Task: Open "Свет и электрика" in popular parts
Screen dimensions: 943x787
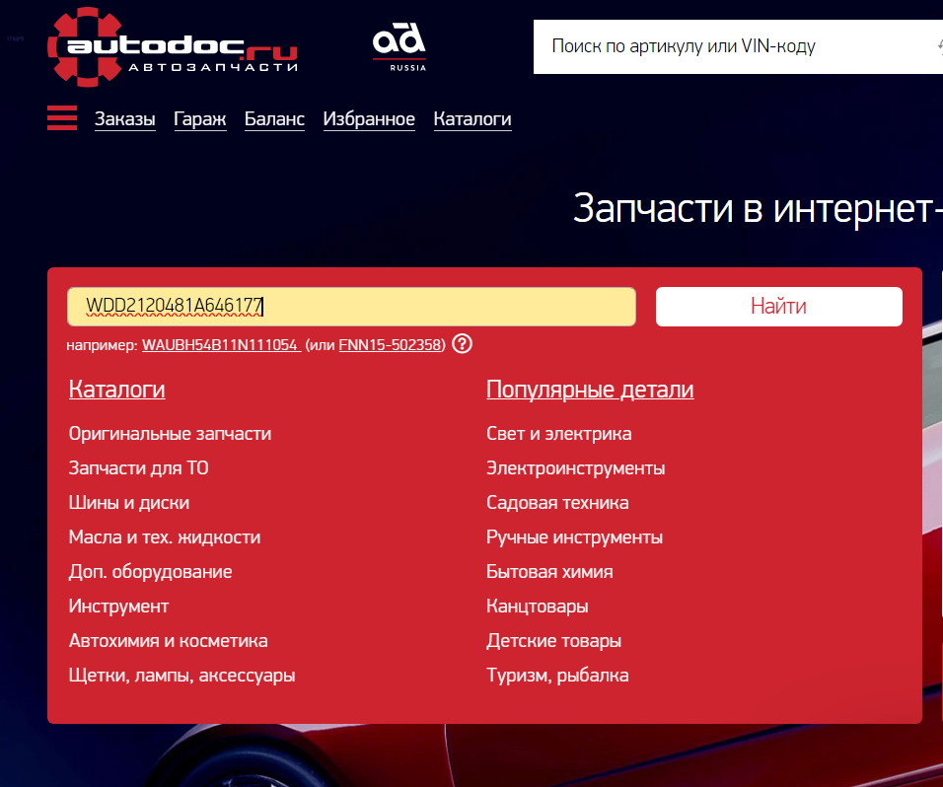Action: 558,433
